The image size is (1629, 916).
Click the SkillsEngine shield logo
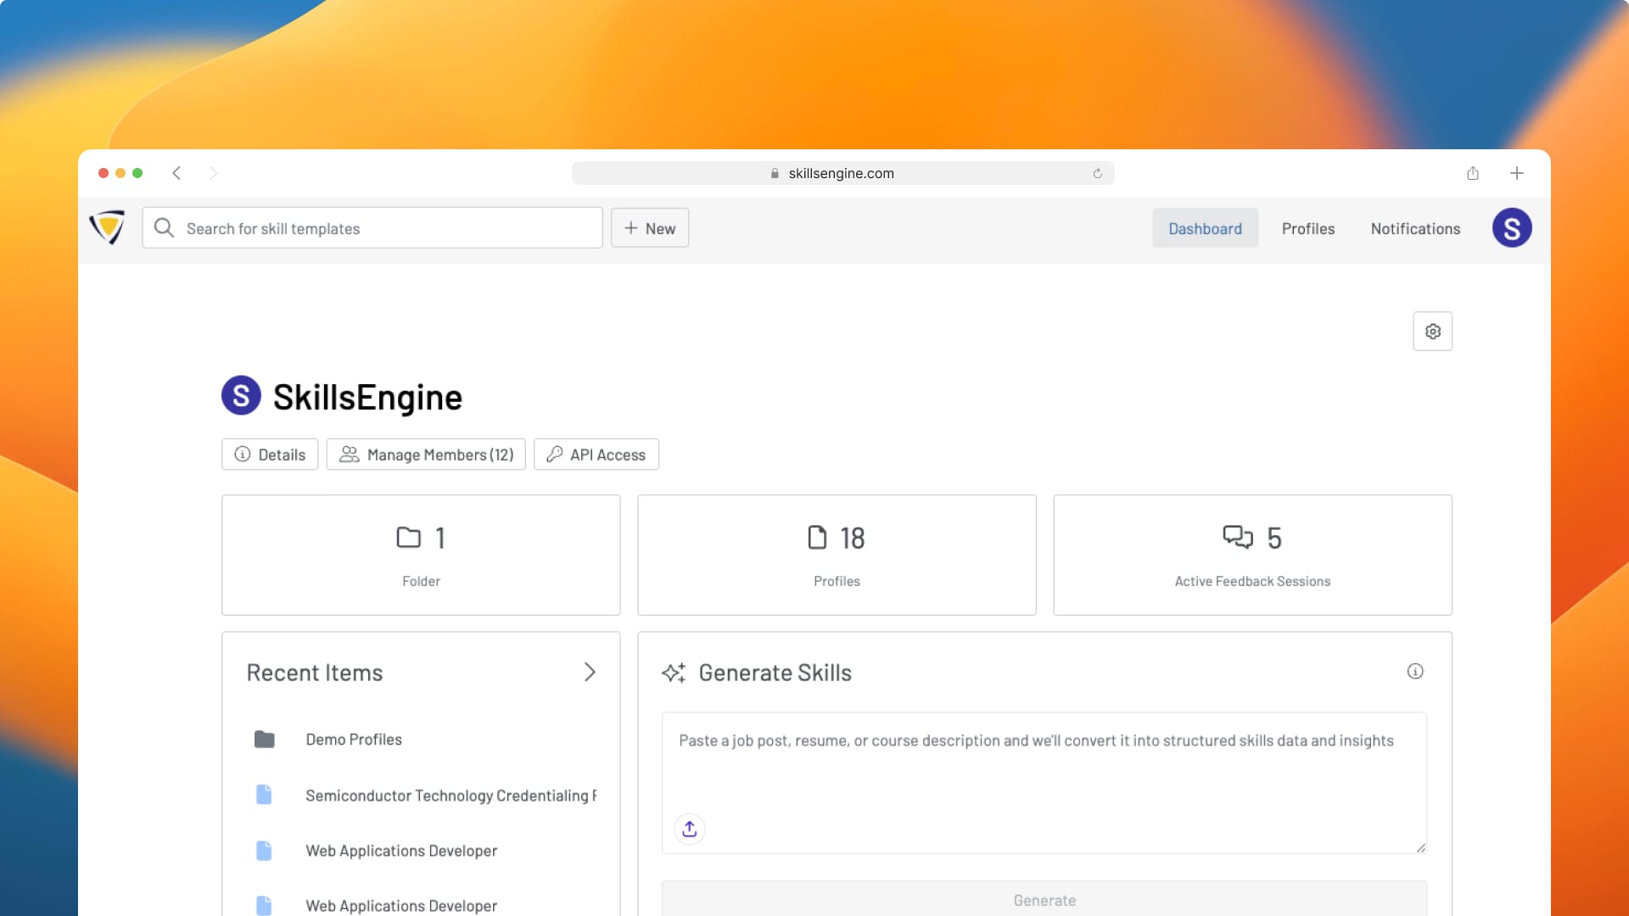coord(107,227)
